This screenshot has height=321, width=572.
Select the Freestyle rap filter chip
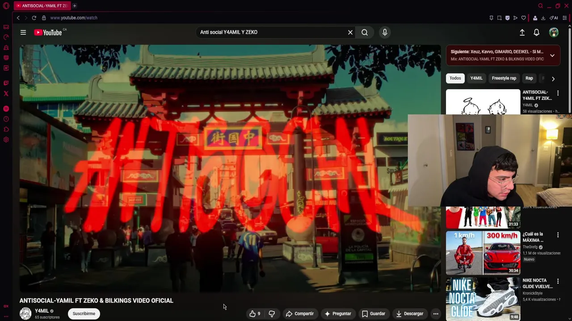click(504, 78)
